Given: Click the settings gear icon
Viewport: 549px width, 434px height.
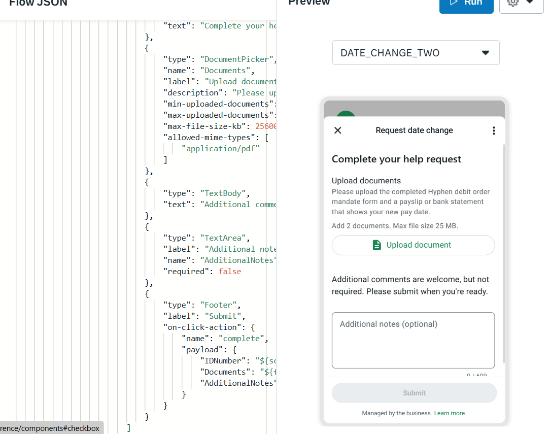Looking at the screenshot, I should [x=512, y=3].
